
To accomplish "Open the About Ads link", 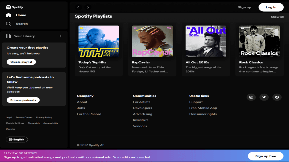I will (x=34, y=123).
